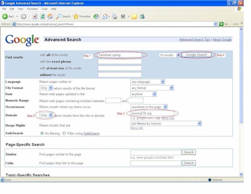Click the Mail envelope toolbar icon

tap(105, 16)
